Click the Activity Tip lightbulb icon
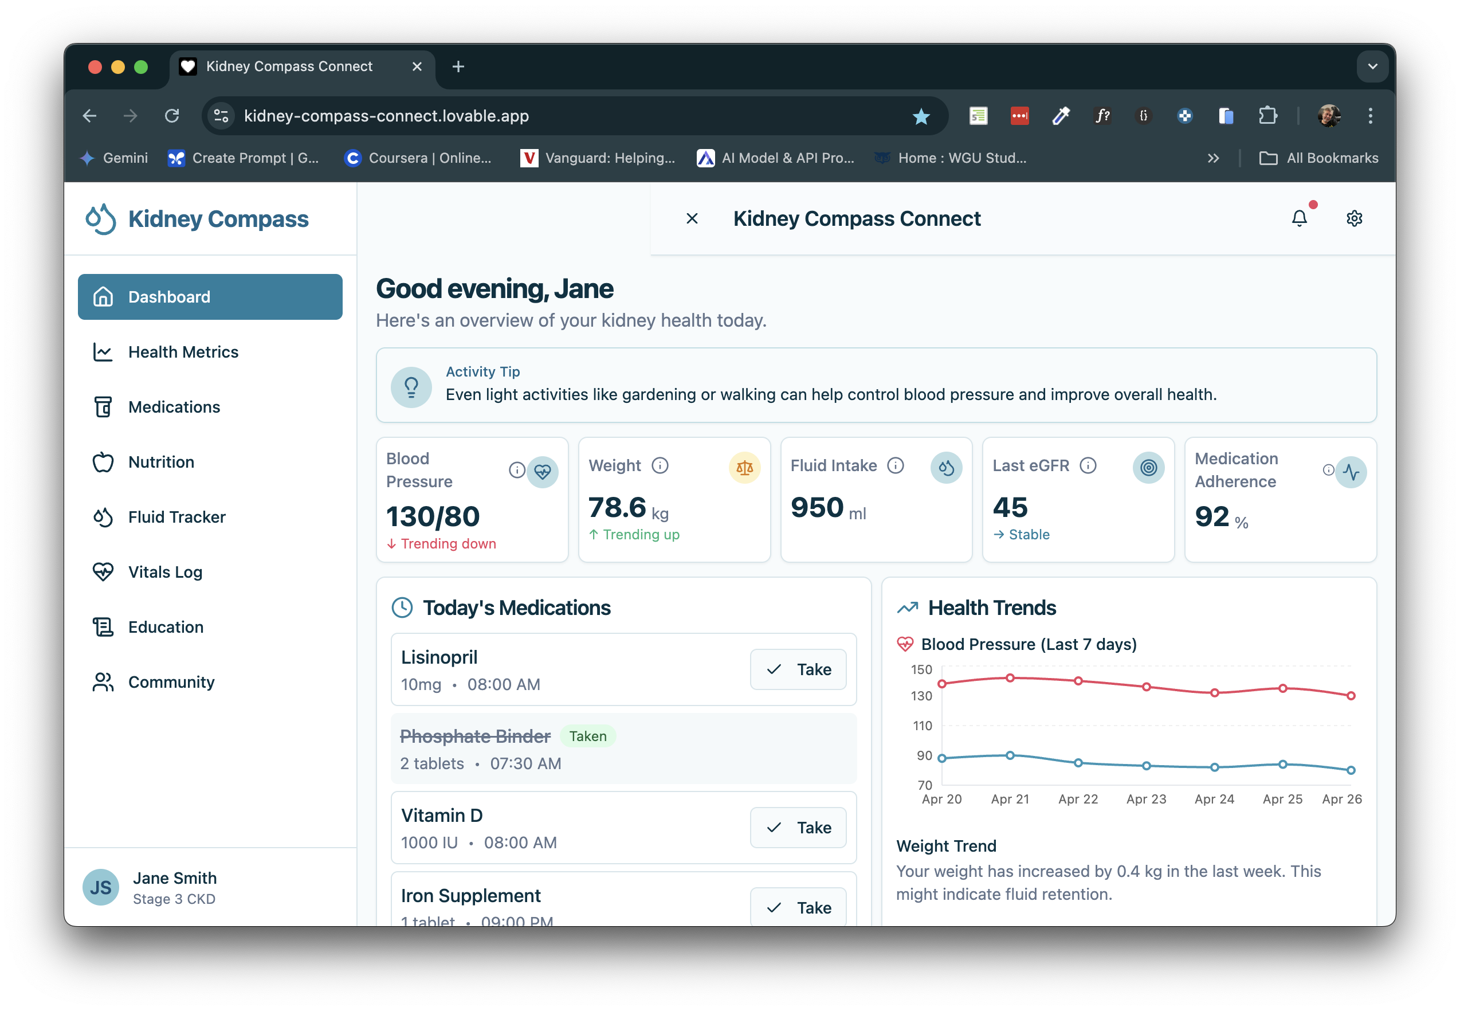 411,386
